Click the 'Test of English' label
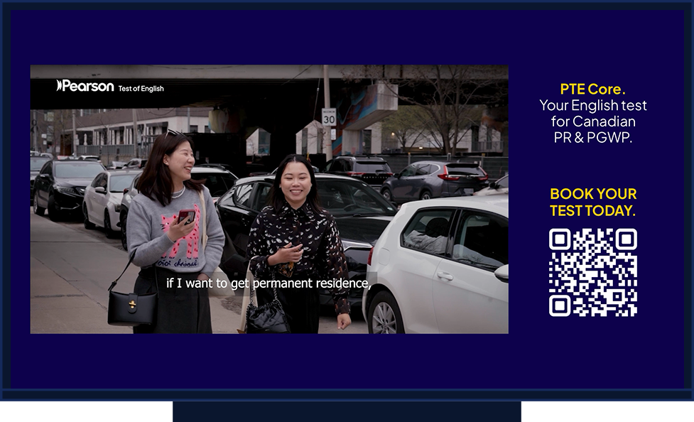The width and height of the screenshot is (694, 422). pos(141,89)
